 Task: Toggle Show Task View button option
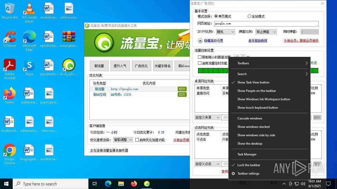tap(269, 82)
